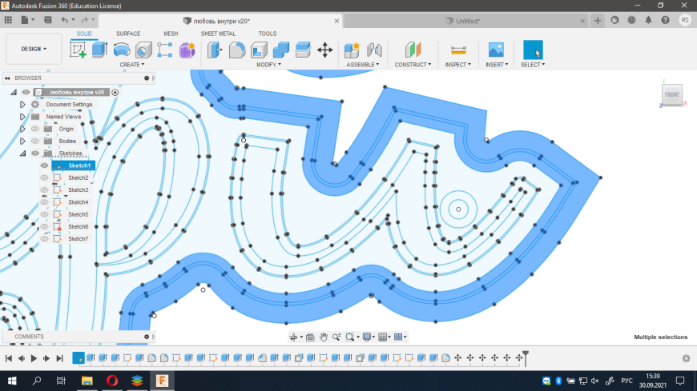This screenshot has height=391, width=697.
Task: Open the ASSEMBLE dropdown menu
Action: 363,65
